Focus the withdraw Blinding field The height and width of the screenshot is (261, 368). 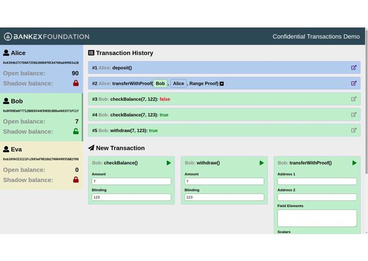point(224,197)
